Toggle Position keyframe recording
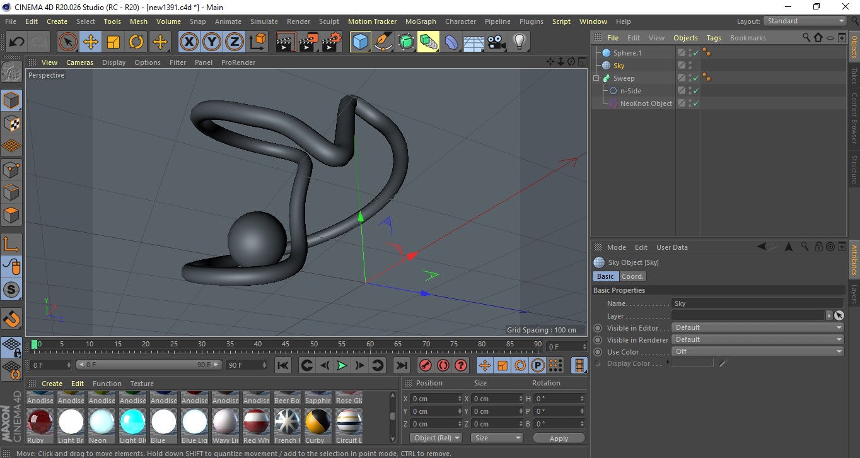 [485, 365]
